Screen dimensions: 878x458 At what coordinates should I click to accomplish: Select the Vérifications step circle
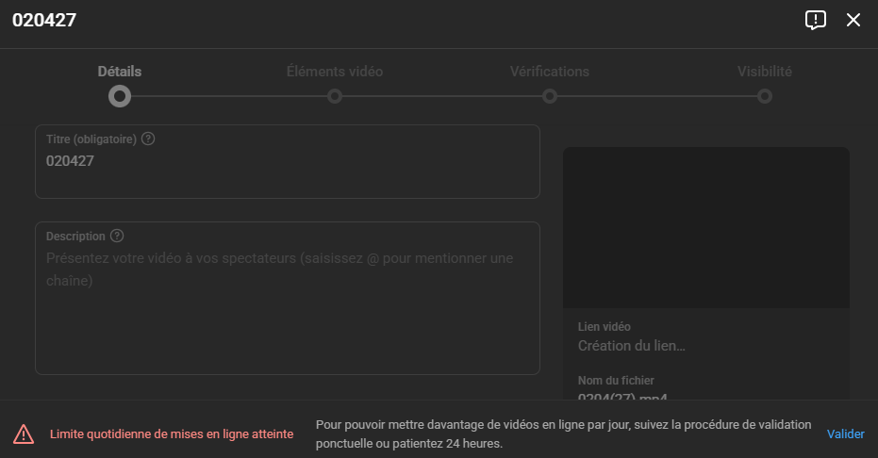click(x=550, y=96)
